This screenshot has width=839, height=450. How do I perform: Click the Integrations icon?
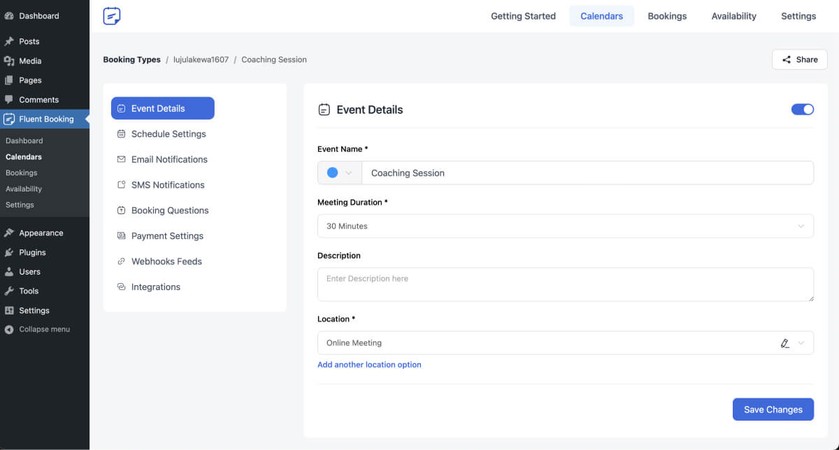[x=121, y=287]
